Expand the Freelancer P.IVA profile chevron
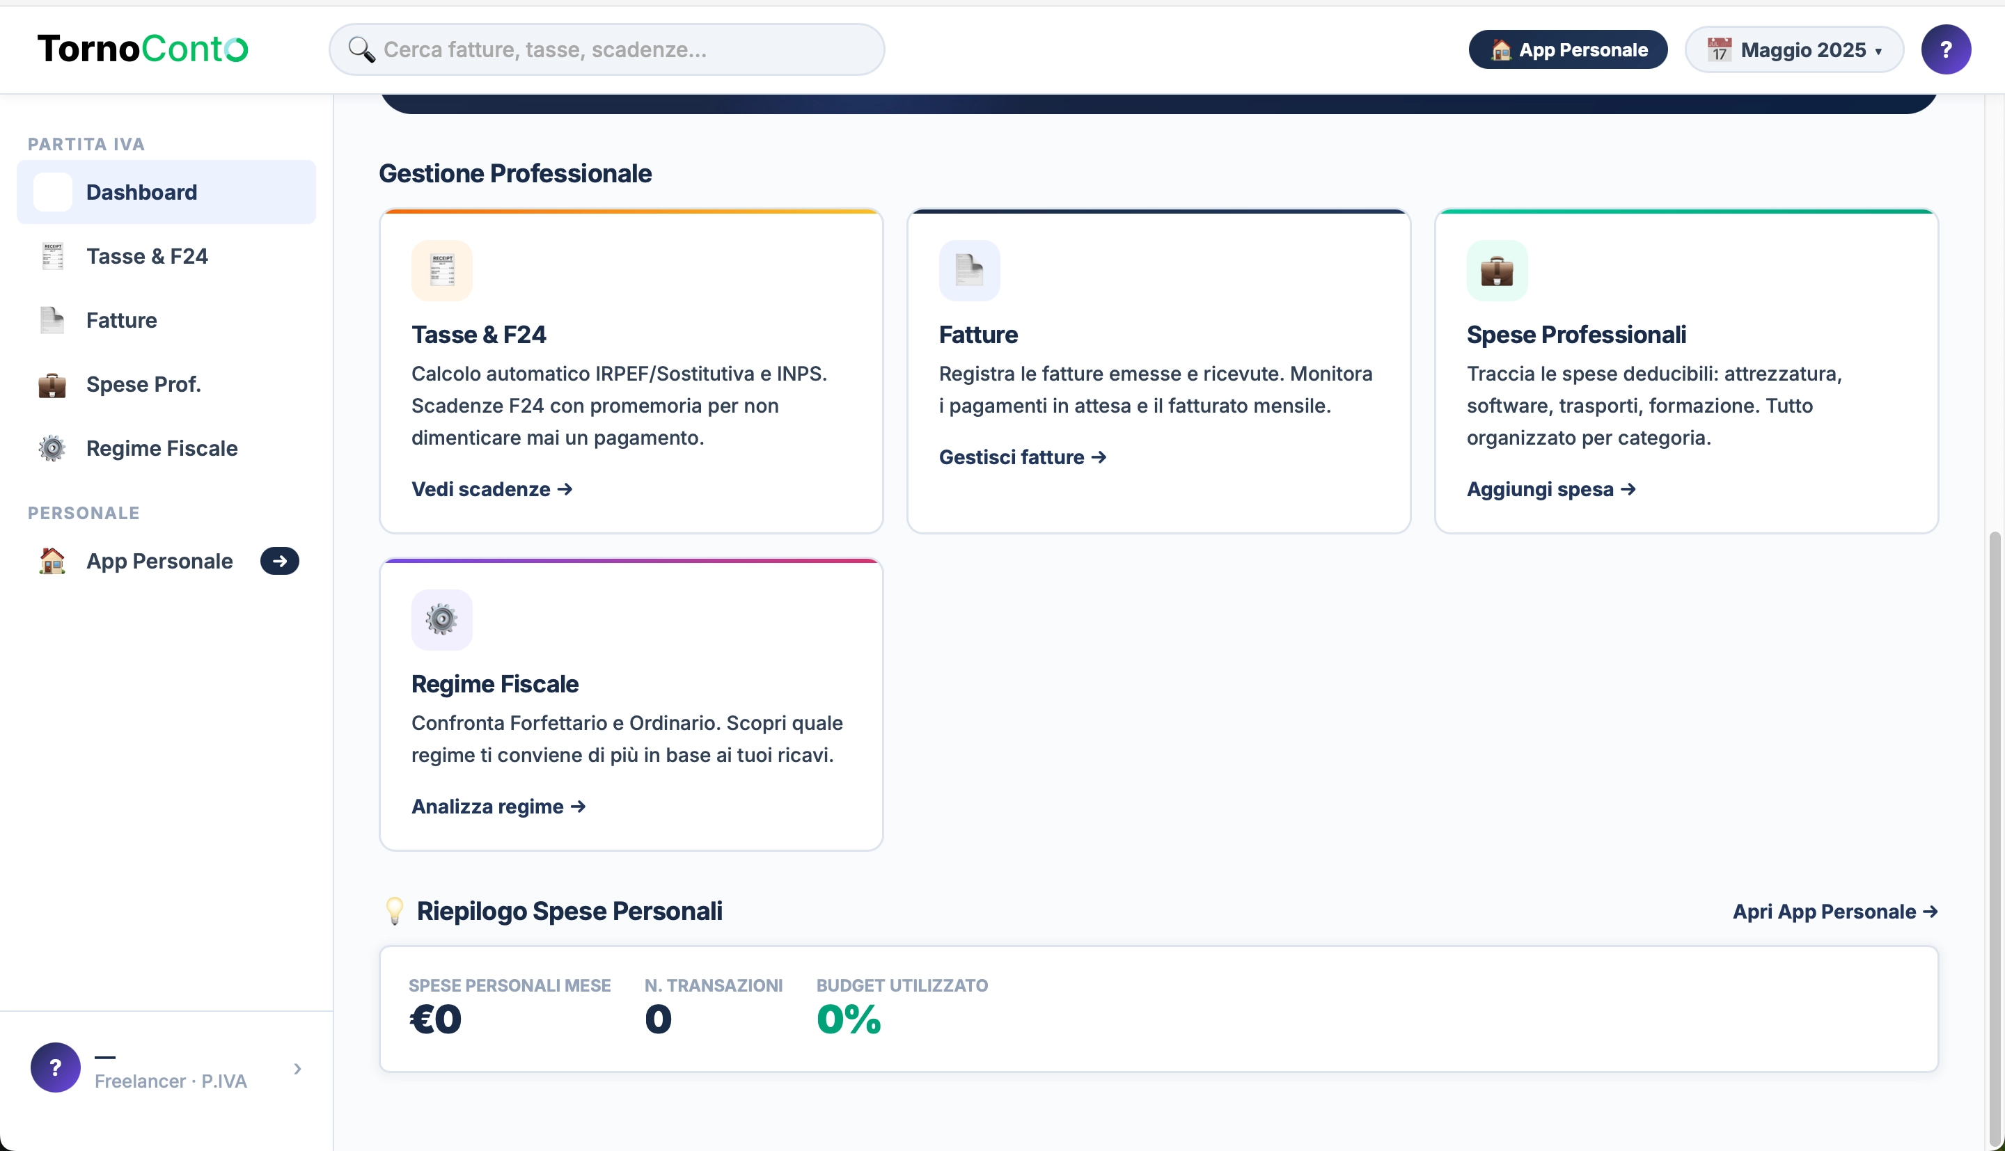 (297, 1069)
